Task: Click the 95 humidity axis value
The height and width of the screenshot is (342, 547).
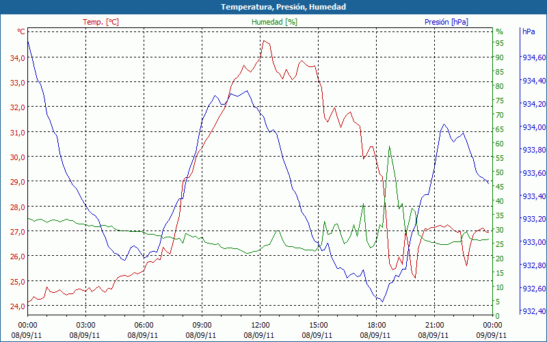Action: pos(500,43)
